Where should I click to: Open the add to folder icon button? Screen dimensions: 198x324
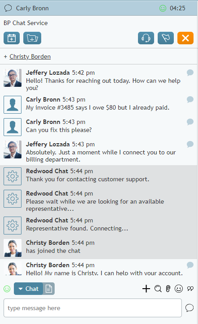(x=32, y=38)
